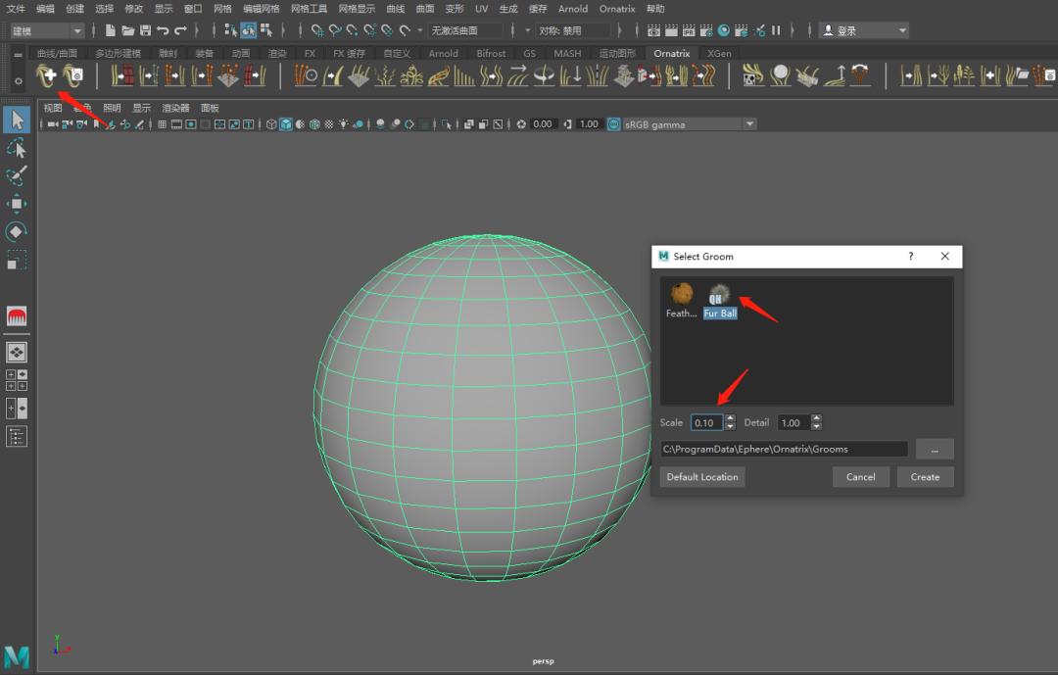The height and width of the screenshot is (675, 1058).
Task: Open the Ornatrix menu in menu bar
Action: pyautogui.click(x=617, y=9)
